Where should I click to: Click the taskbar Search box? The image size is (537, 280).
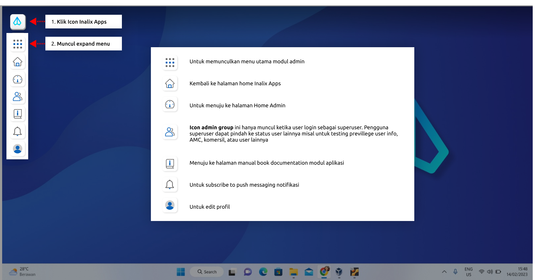pos(207,272)
